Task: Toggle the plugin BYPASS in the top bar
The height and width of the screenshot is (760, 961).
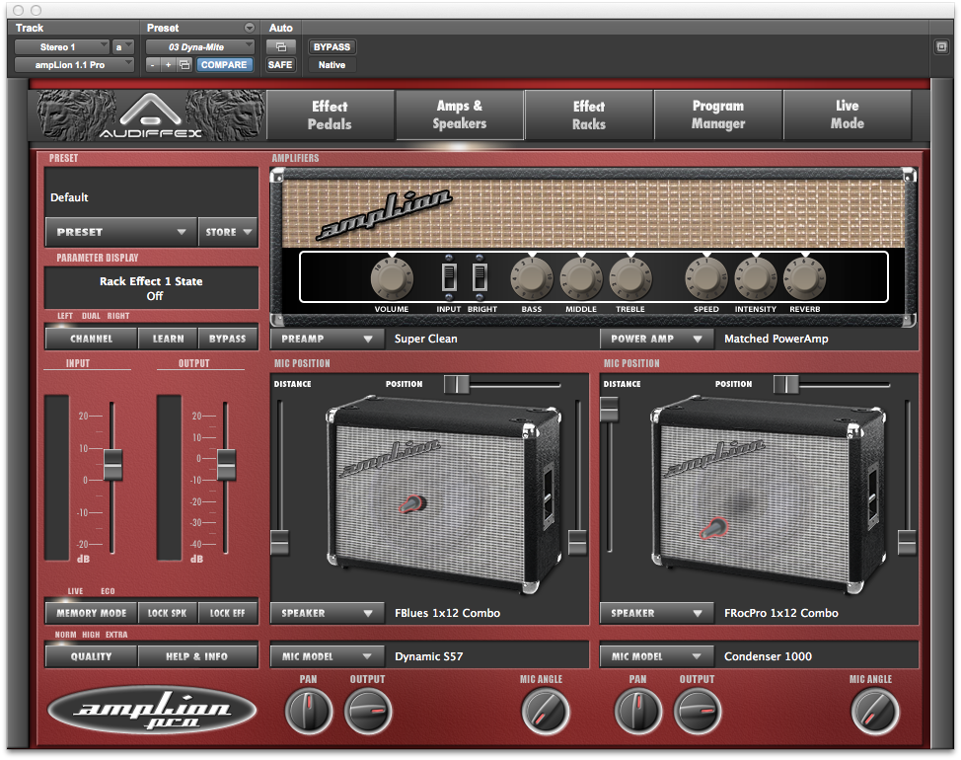Action: [x=332, y=46]
